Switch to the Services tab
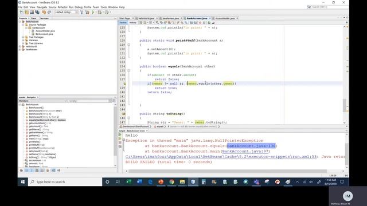 pyautogui.click(x=44, y=18)
